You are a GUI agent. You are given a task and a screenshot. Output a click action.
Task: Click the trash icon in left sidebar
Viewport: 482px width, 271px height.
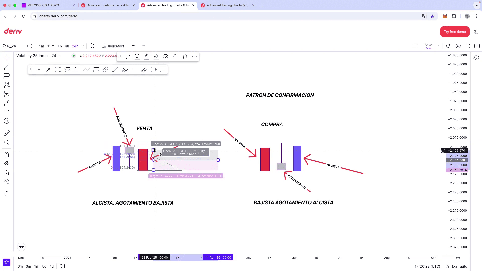[x=7, y=194]
